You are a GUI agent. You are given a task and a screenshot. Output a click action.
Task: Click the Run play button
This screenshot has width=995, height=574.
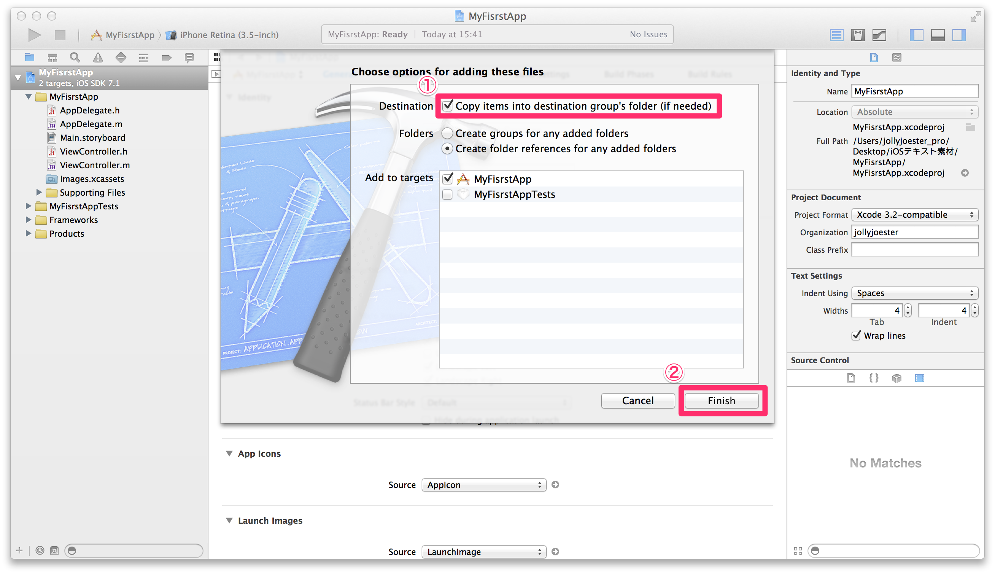point(34,35)
